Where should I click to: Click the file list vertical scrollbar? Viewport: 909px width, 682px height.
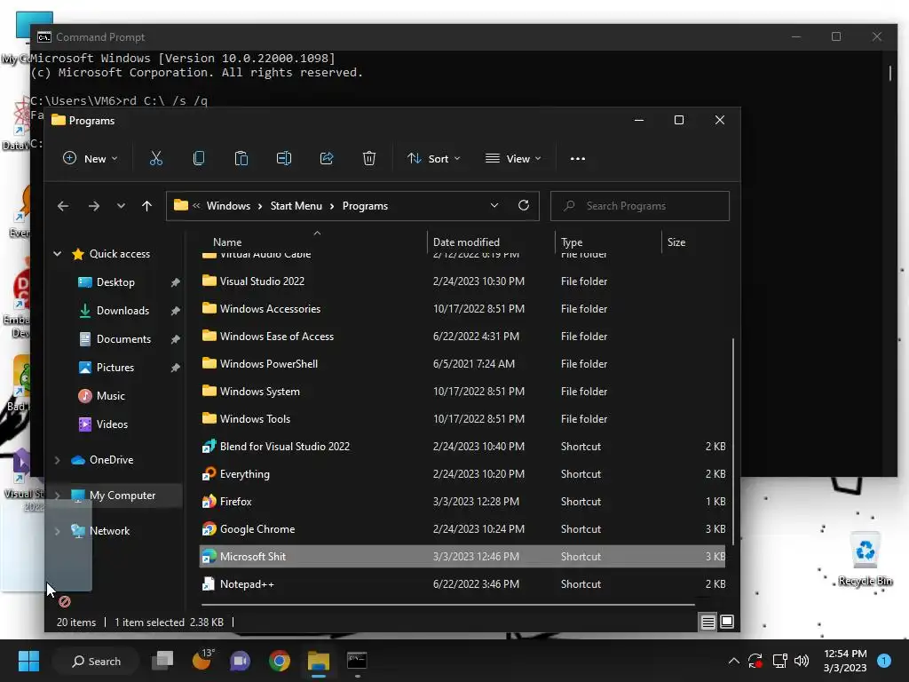(x=732, y=440)
